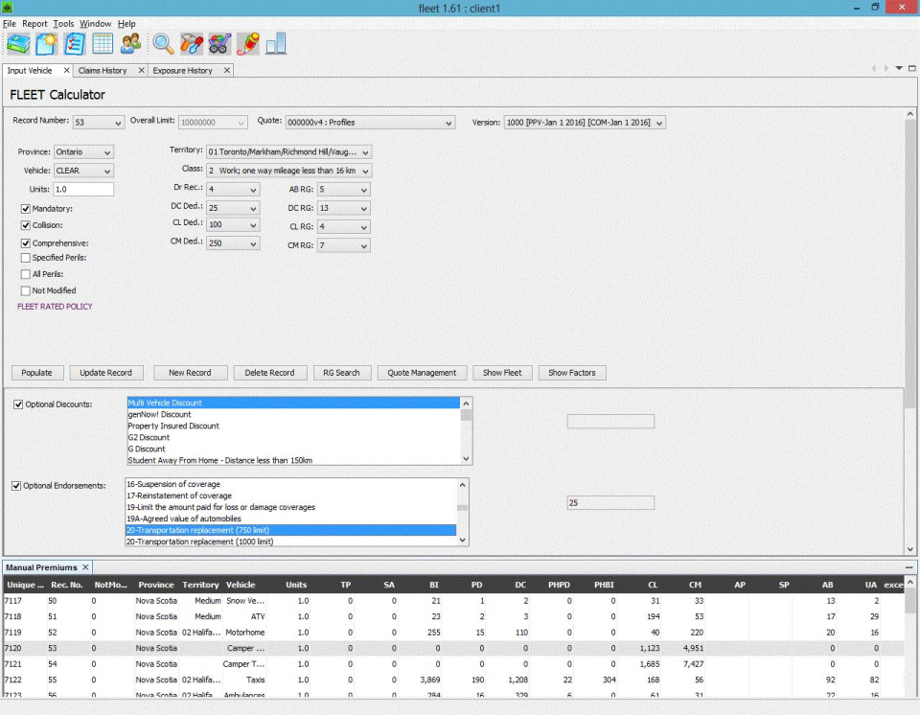Open the DC Ded. dropdown
The image size is (920, 715).
coord(232,208)
